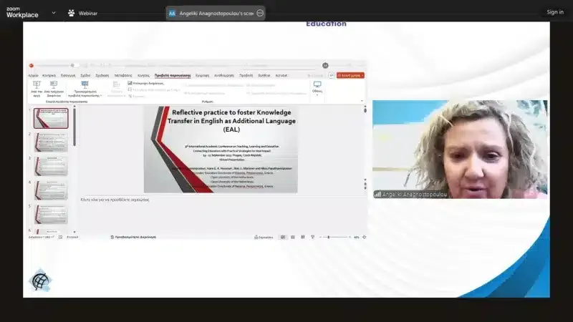Collapse the ribbon using right-edge chevron
The image size is (573, 322).
(363, 101)
